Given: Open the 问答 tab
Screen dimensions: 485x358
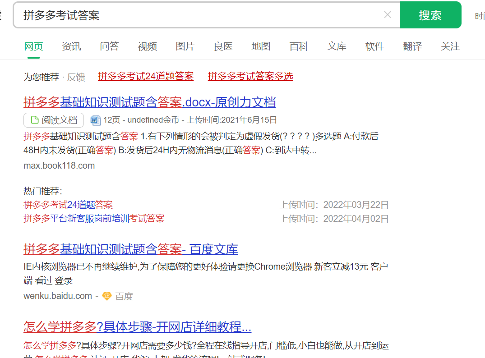Looking at the screenshot, I should pyautogui.click(x=109, y=46).
